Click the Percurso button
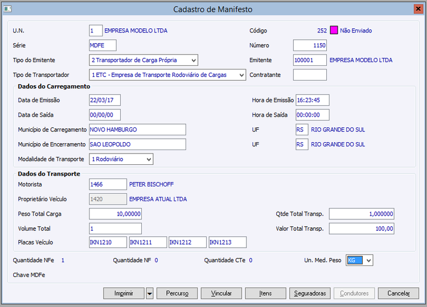 [178, 293]
